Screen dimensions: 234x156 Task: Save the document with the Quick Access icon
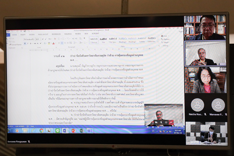[8, 31]
